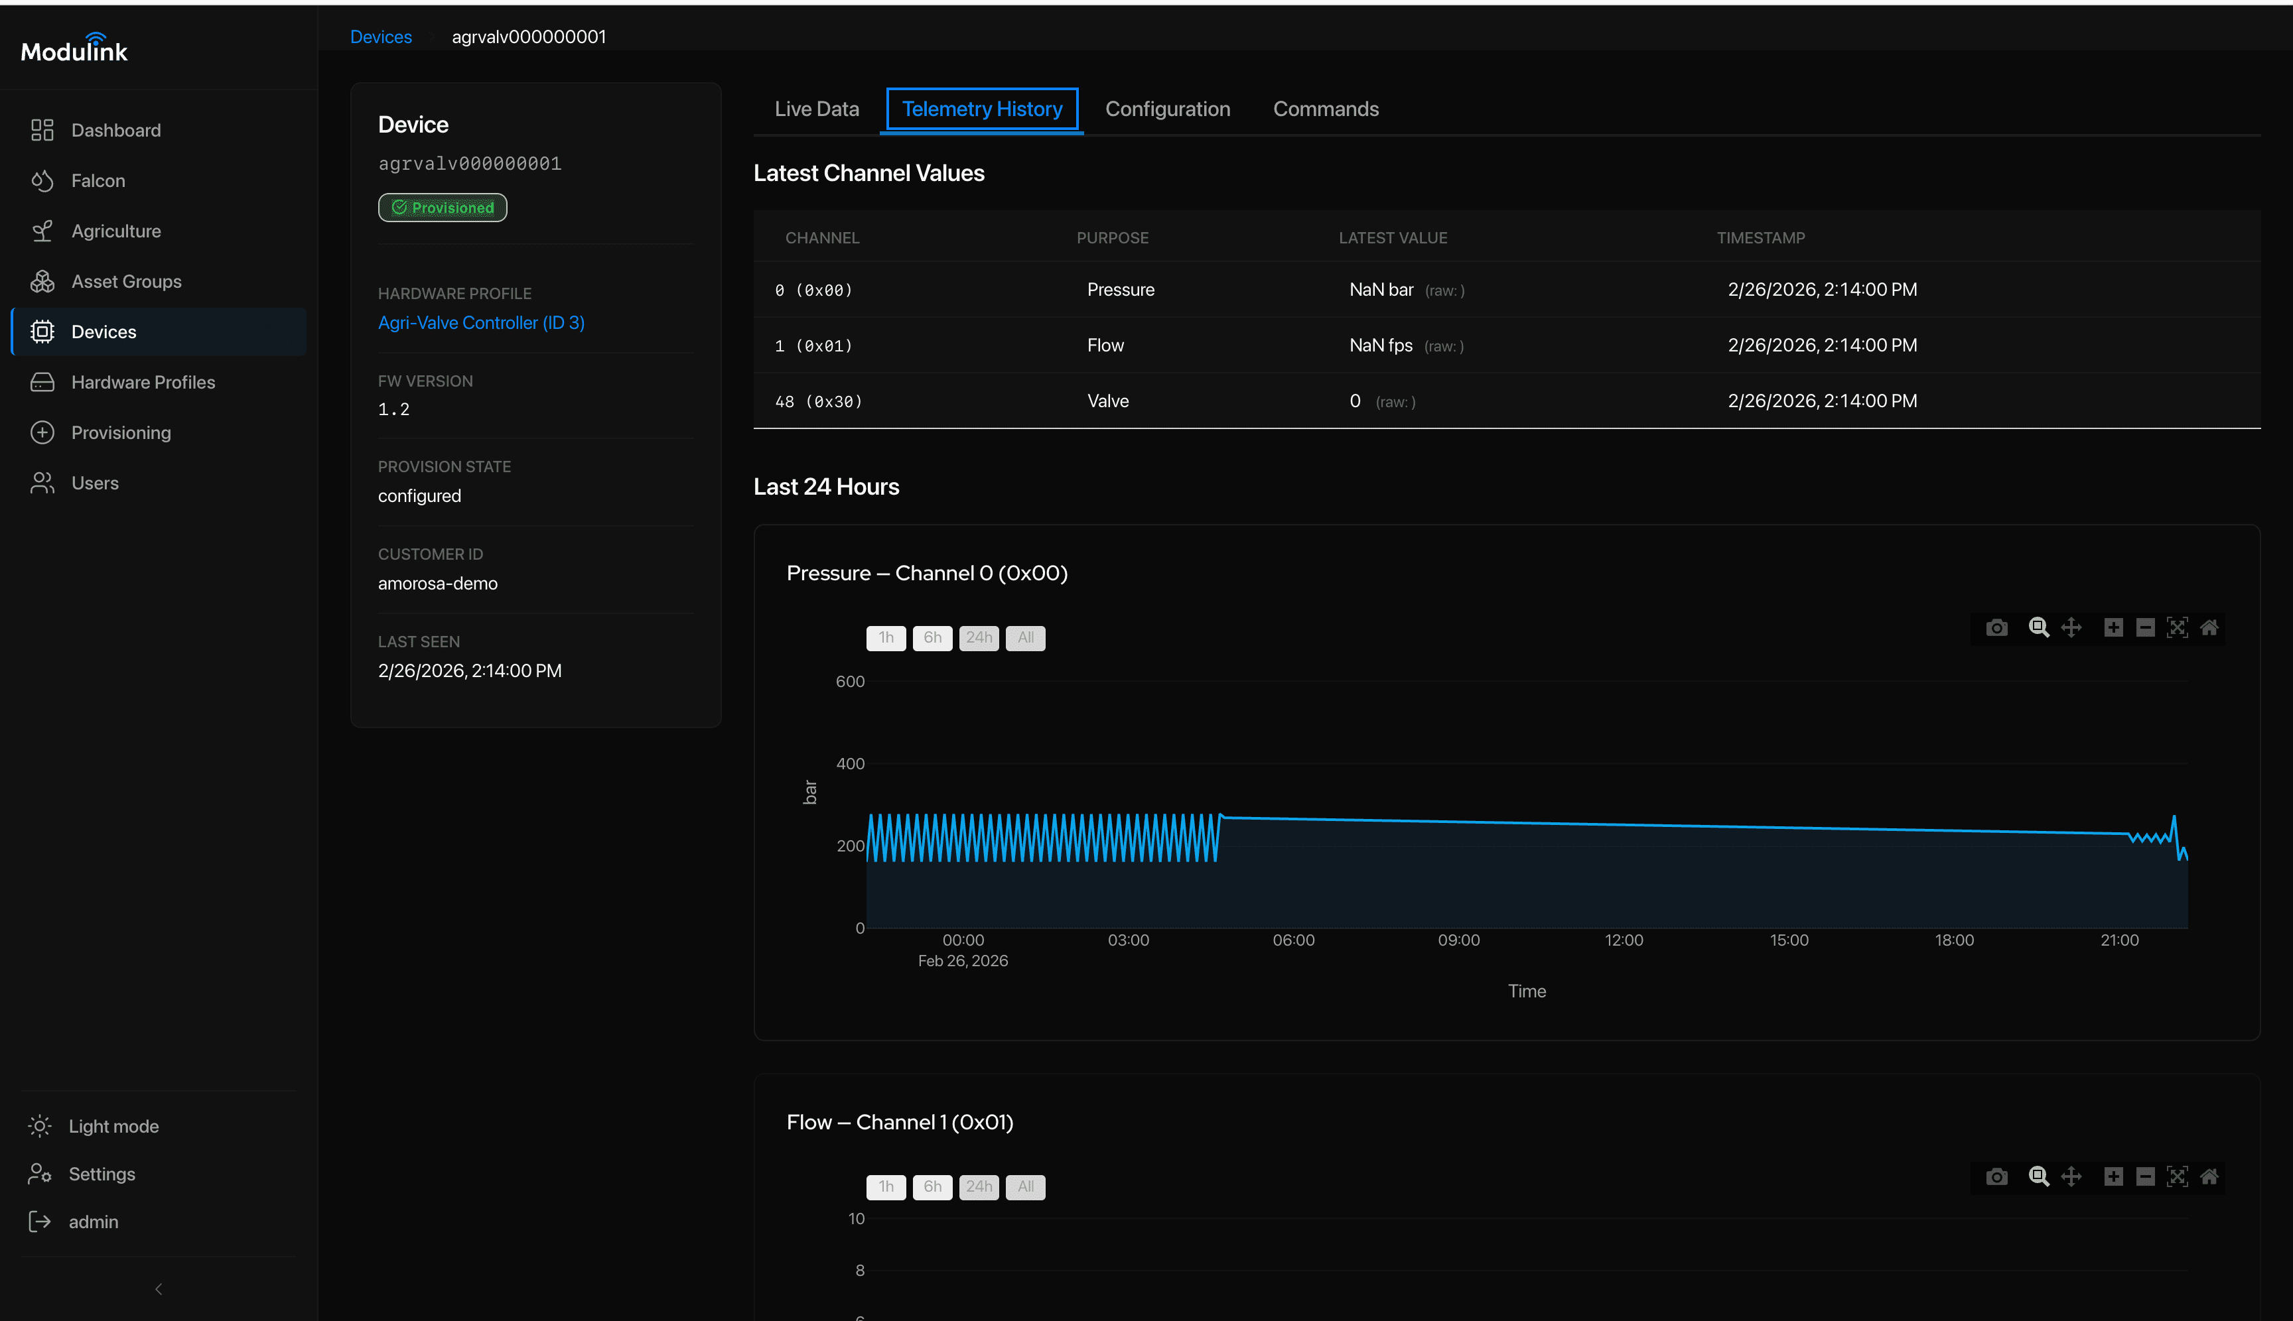Open the Commands tab

coord(1326,109)
